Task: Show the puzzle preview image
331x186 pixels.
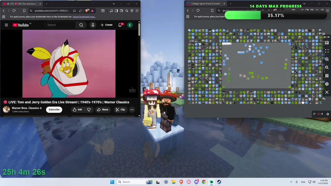Action: coord(327,43)
